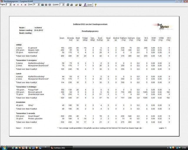Click the 'Resultaatgegevens' heading
Viewport: 188px width, 150px height.
click(x=90, y=31)
